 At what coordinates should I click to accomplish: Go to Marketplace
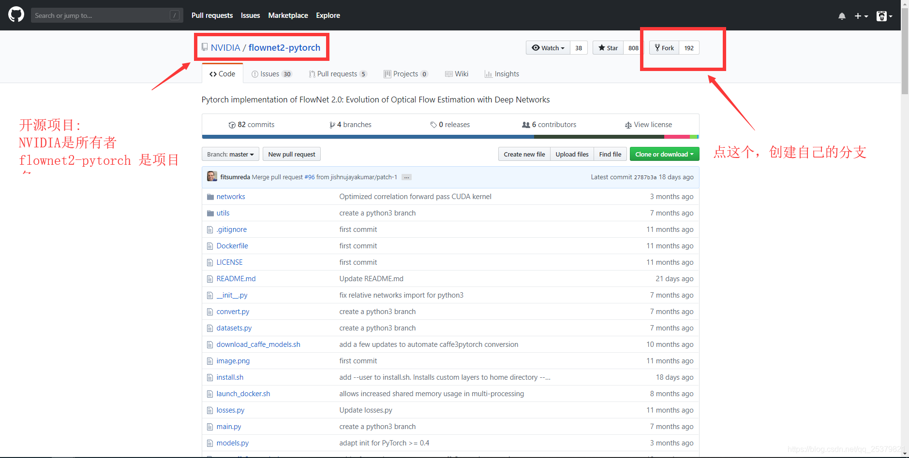(x=288, y=15)
